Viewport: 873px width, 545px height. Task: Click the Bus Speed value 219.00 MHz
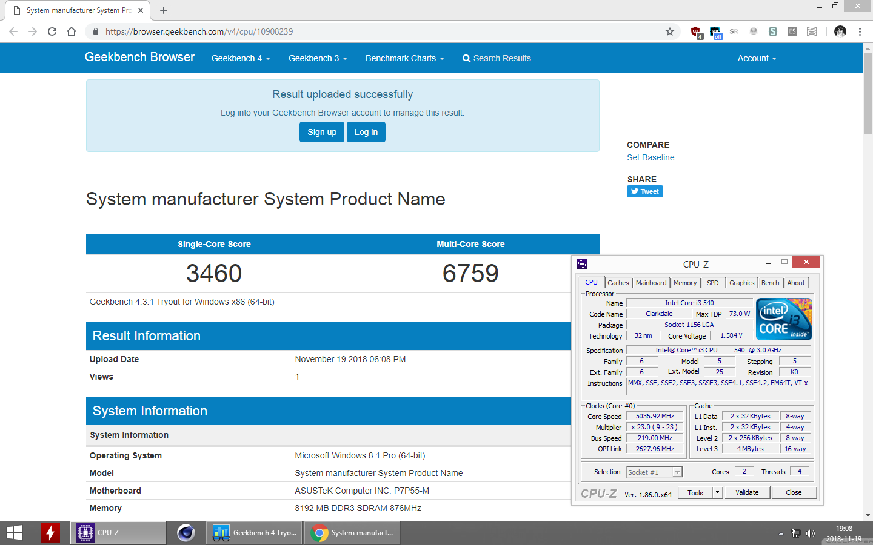coord(655,438)
